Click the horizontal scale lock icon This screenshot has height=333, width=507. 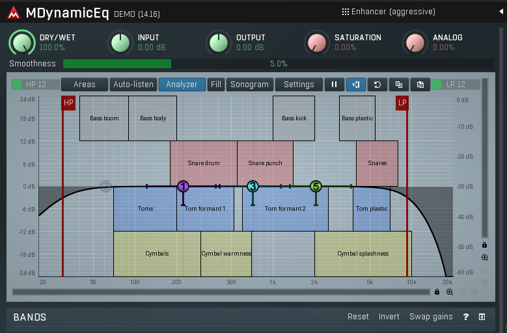click(437, 292)
